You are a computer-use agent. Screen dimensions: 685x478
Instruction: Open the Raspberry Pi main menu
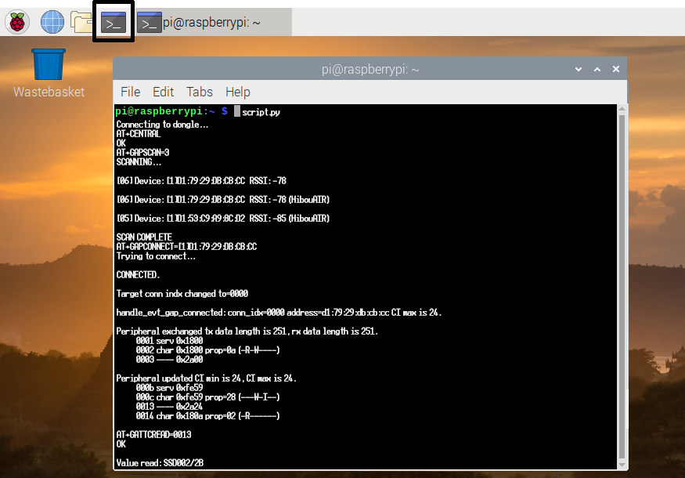click(x=17, y=22)
